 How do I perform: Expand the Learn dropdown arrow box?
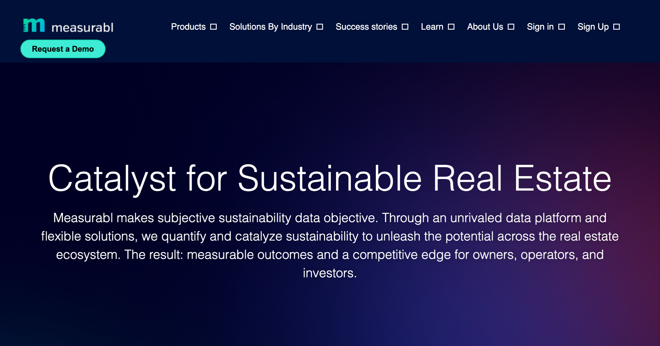451,27
